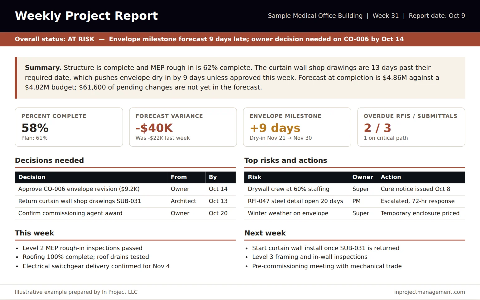
Task: Select the 58% percent complete value
Action: point(35,128)
